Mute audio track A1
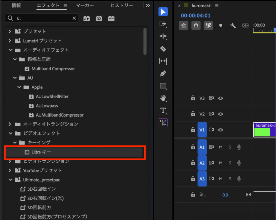Viewport: 276px width, 220px height. coord(221,147)
